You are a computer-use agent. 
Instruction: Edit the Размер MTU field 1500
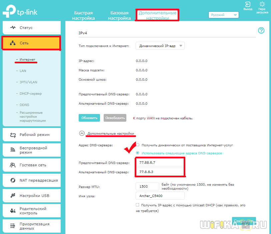pyautogui.click(x=147, y=186)
